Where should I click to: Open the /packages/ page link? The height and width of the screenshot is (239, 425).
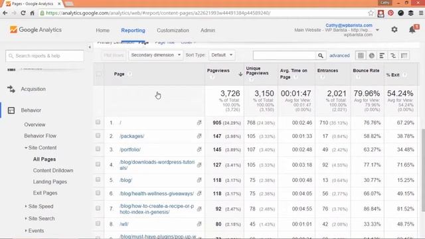(x=132, y=136)
